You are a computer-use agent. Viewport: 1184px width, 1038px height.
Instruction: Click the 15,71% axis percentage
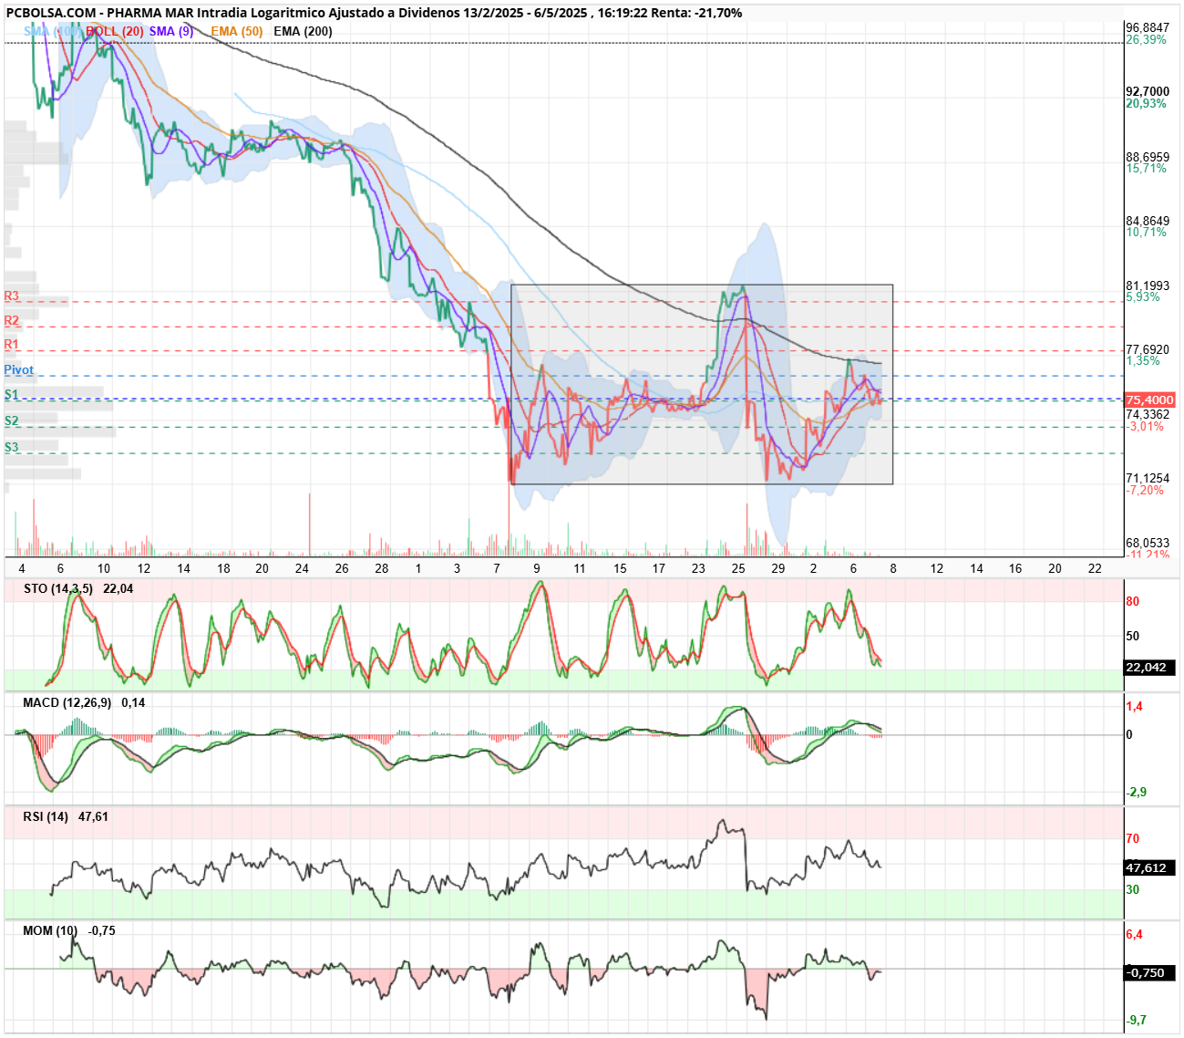1146,169
